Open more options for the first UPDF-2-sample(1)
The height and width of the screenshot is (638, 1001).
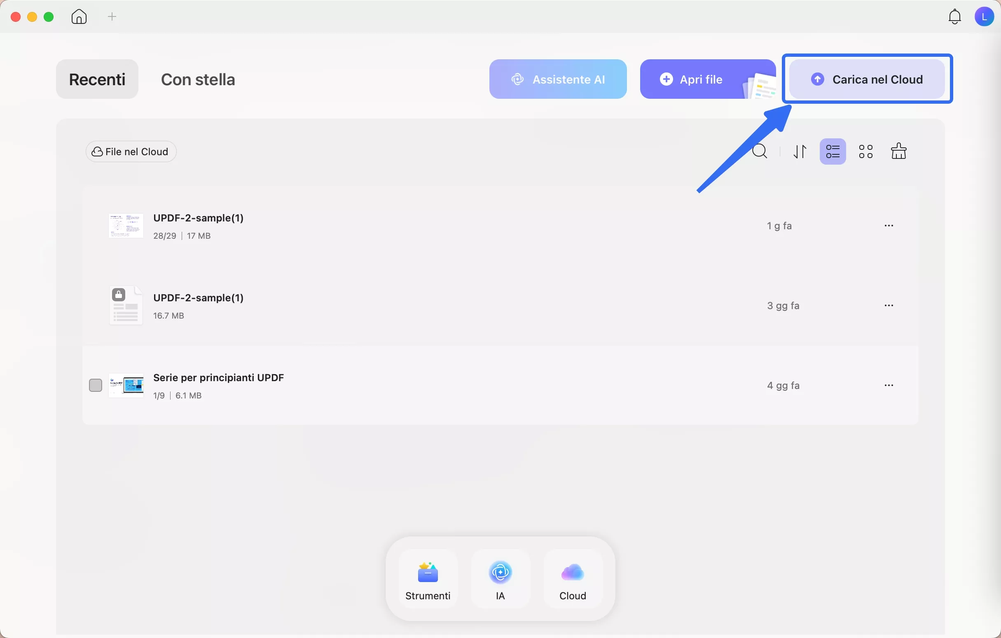click(889, 226)
